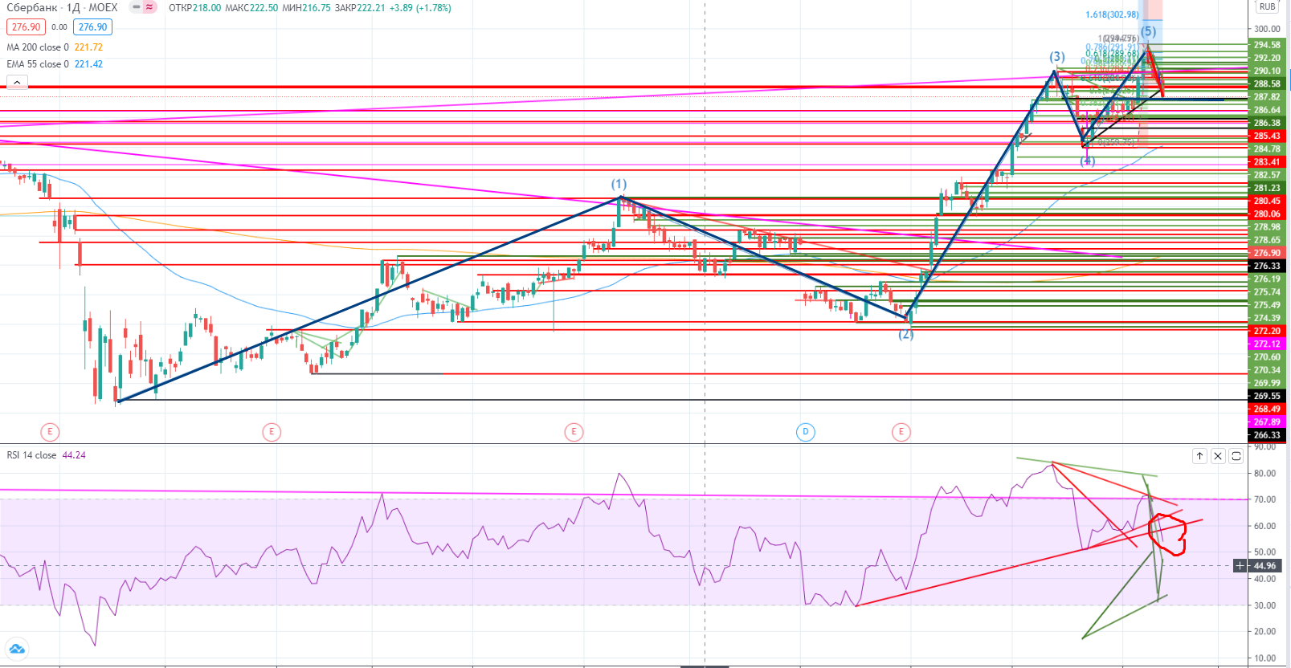Maximize the RSI pane
Image resolution: width=1291 pixels, height=668 pixels.
point(1236,456)
